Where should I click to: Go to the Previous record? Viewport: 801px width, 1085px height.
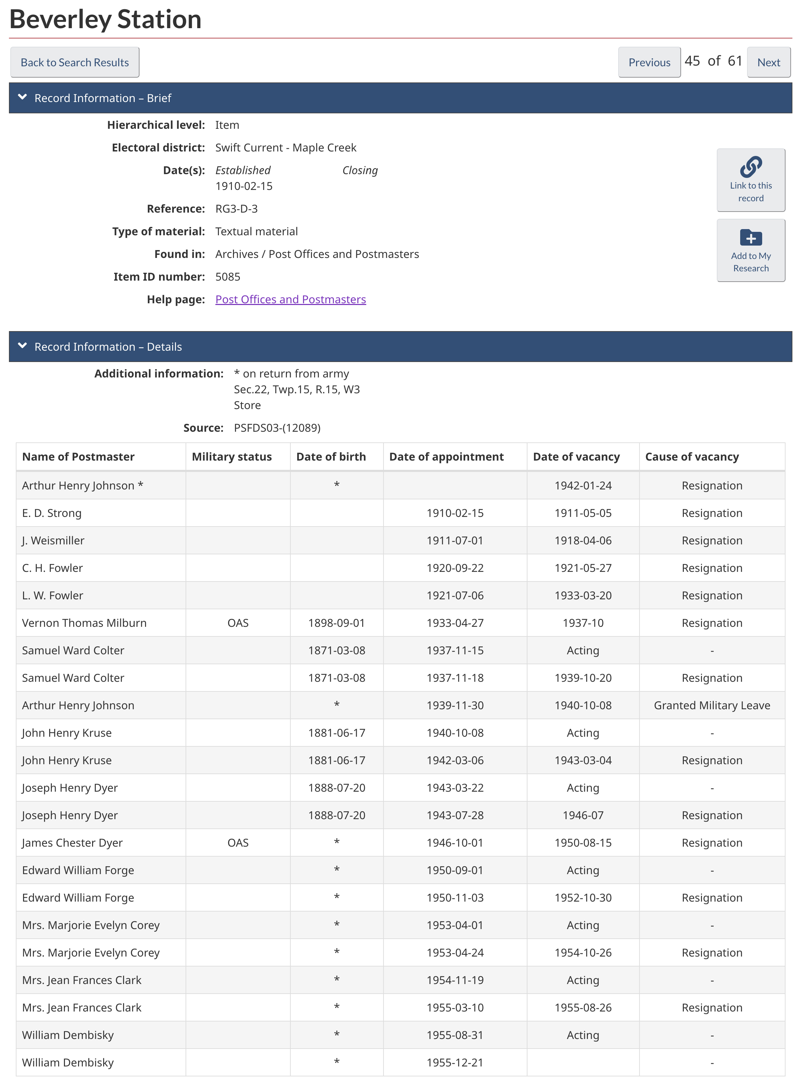(649, 63)
